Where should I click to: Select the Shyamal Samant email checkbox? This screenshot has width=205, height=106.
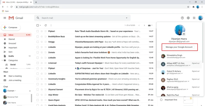pyautogui.click(x=38, y=89)
